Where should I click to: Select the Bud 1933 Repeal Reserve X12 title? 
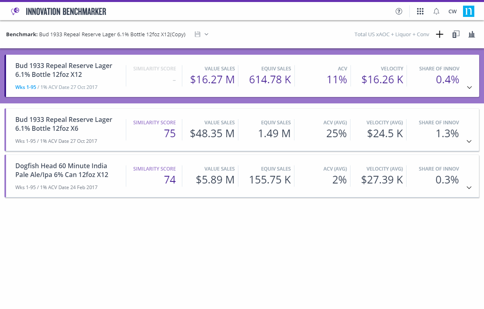64,70
